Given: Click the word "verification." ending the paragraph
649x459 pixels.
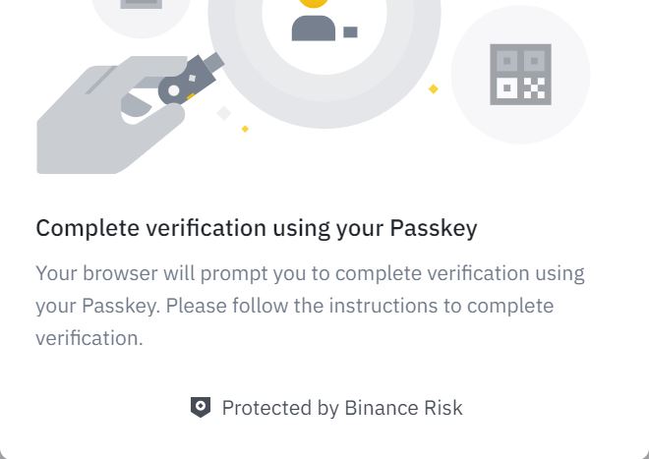Looking at the screenshot, I should 89,338.
